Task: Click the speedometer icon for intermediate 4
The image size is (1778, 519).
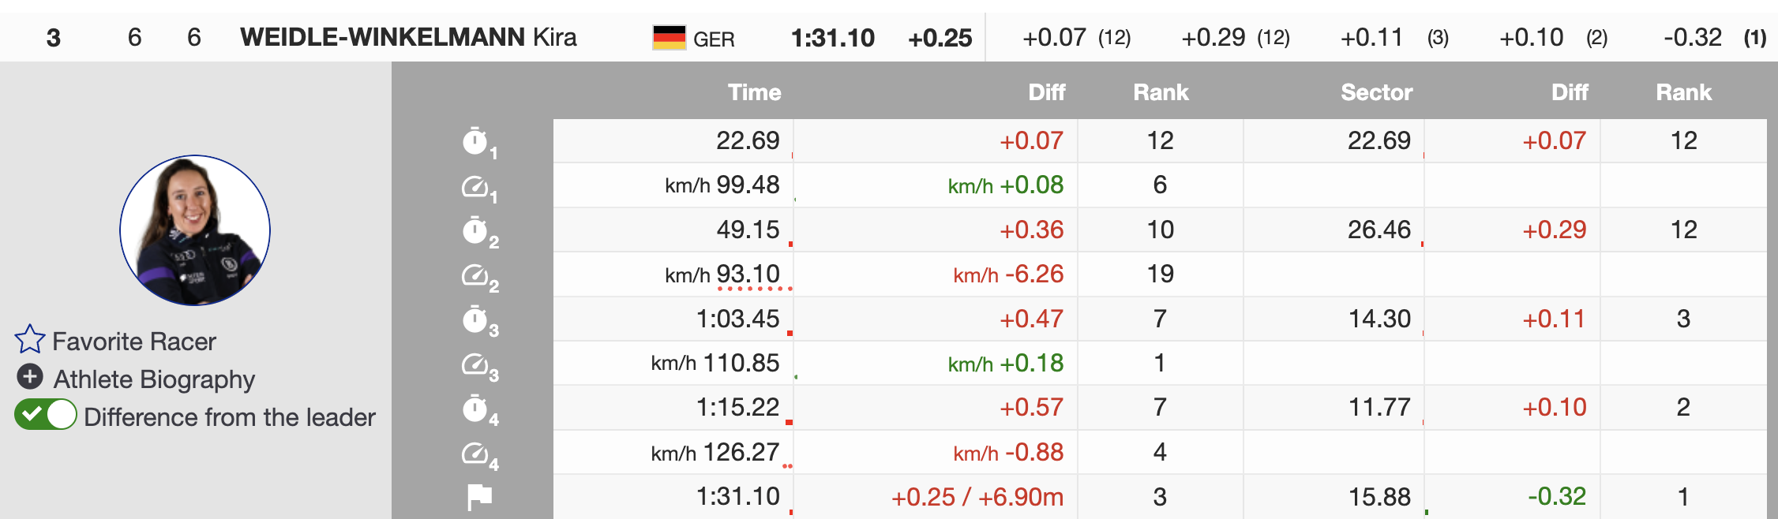Action: (475, 454)
